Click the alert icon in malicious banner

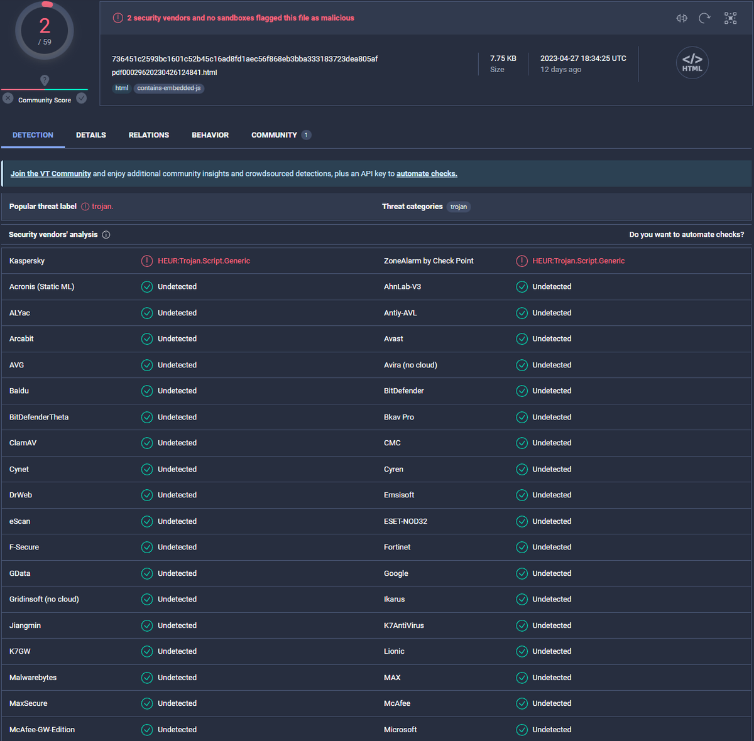(117, 18)
